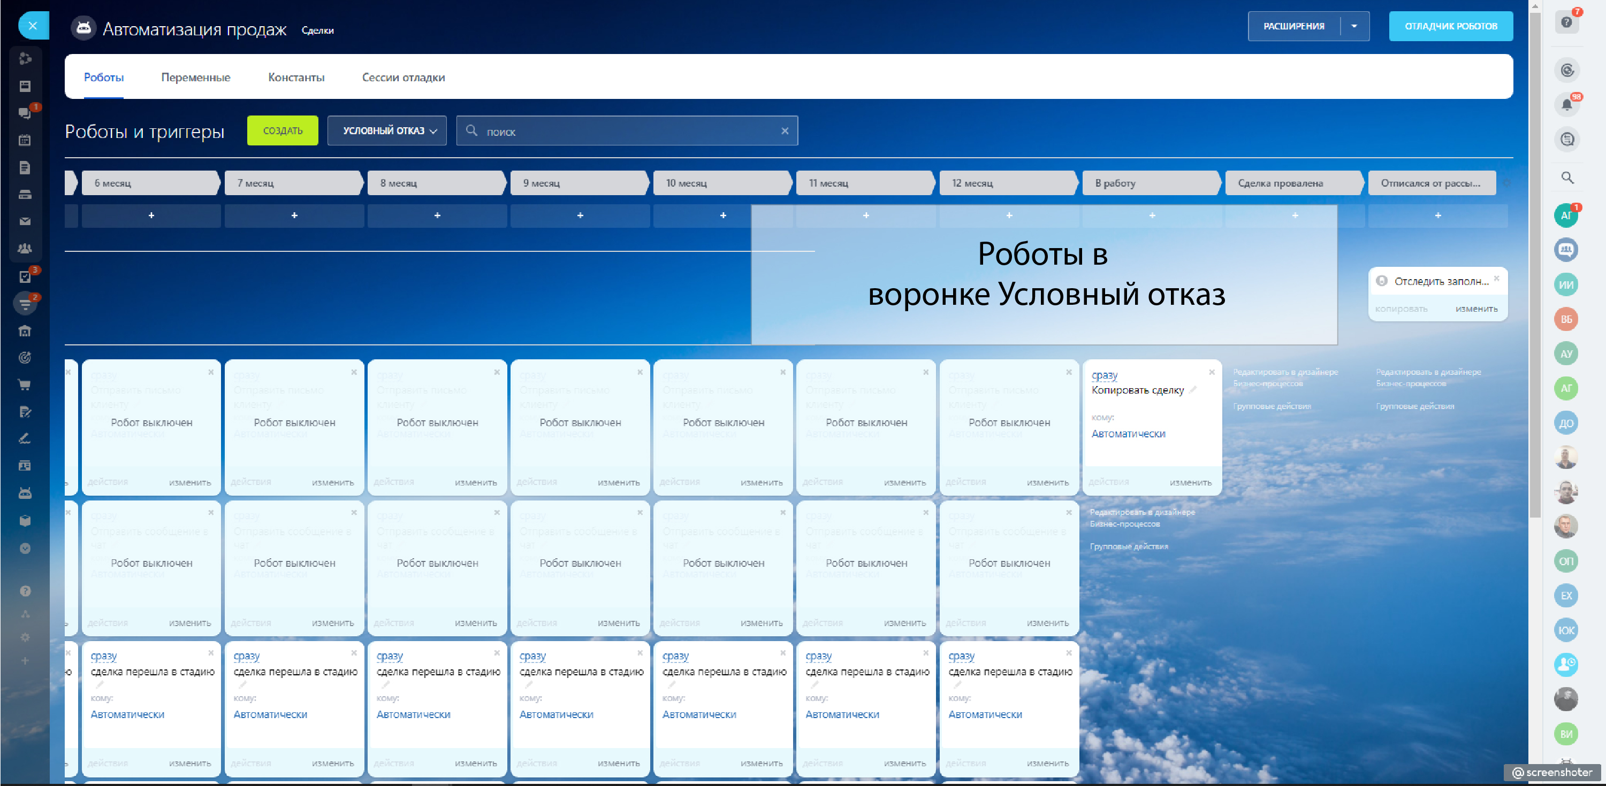This screenshot has width=1606, height=786.
Task: Click the magnifier icon in right panel
Action: coord(1567,178)
